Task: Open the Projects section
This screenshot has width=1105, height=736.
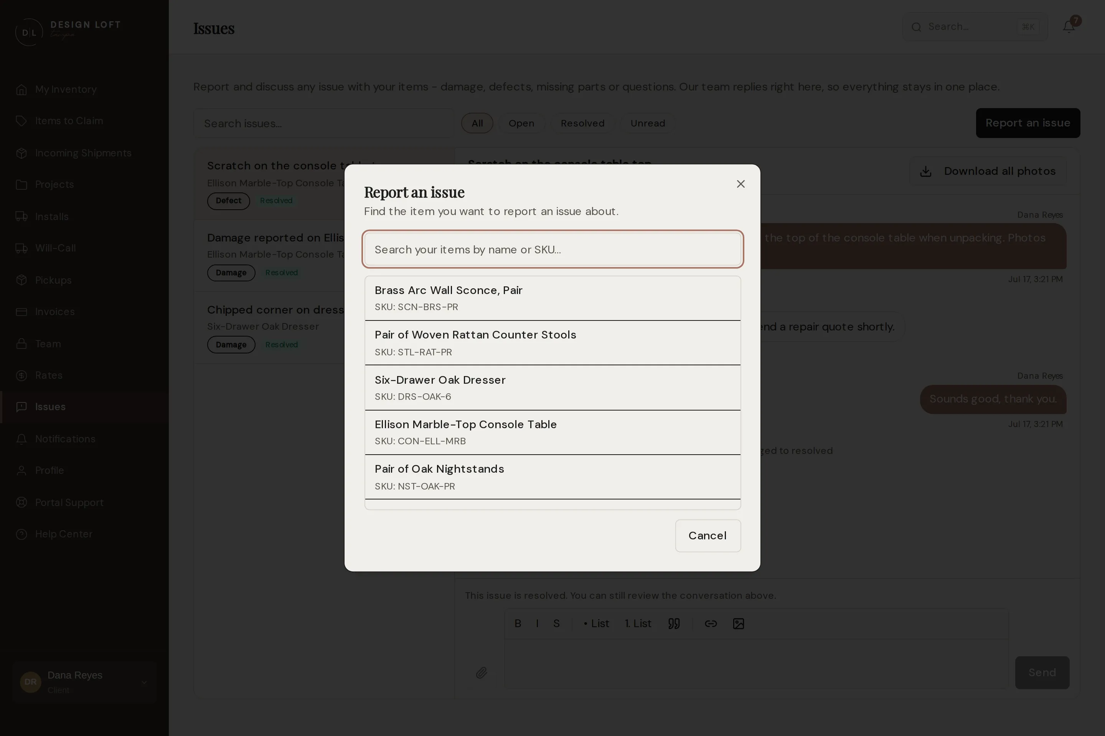Action: point(84,184)
